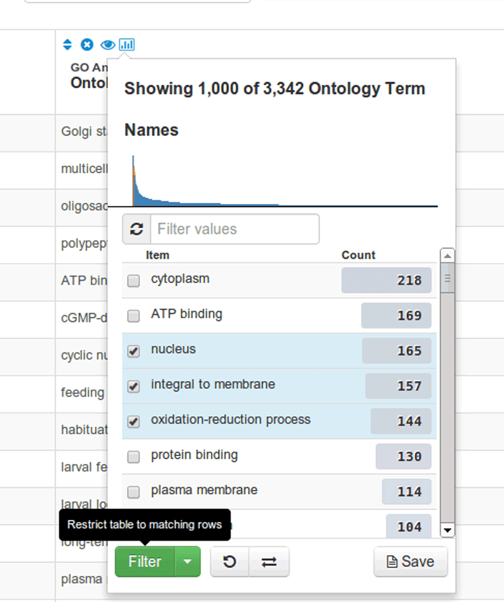The image size is (504, 602).
Task: Check the protein binding checkbox
Action: point(134,457)
